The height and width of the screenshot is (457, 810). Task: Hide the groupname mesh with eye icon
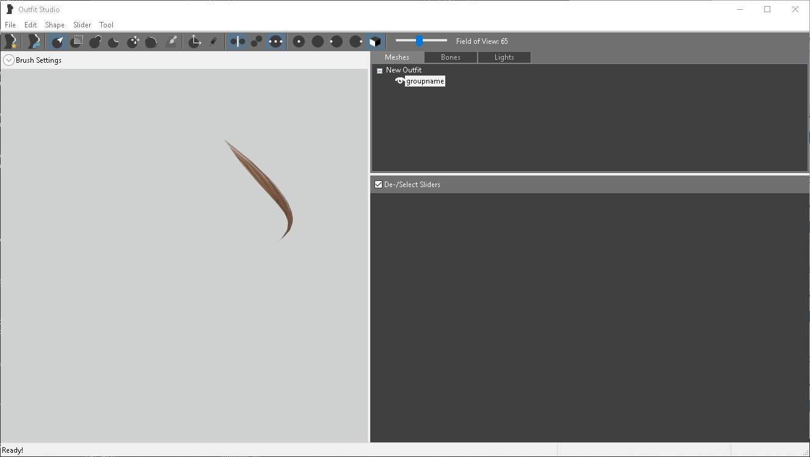(x=400, y=81)
